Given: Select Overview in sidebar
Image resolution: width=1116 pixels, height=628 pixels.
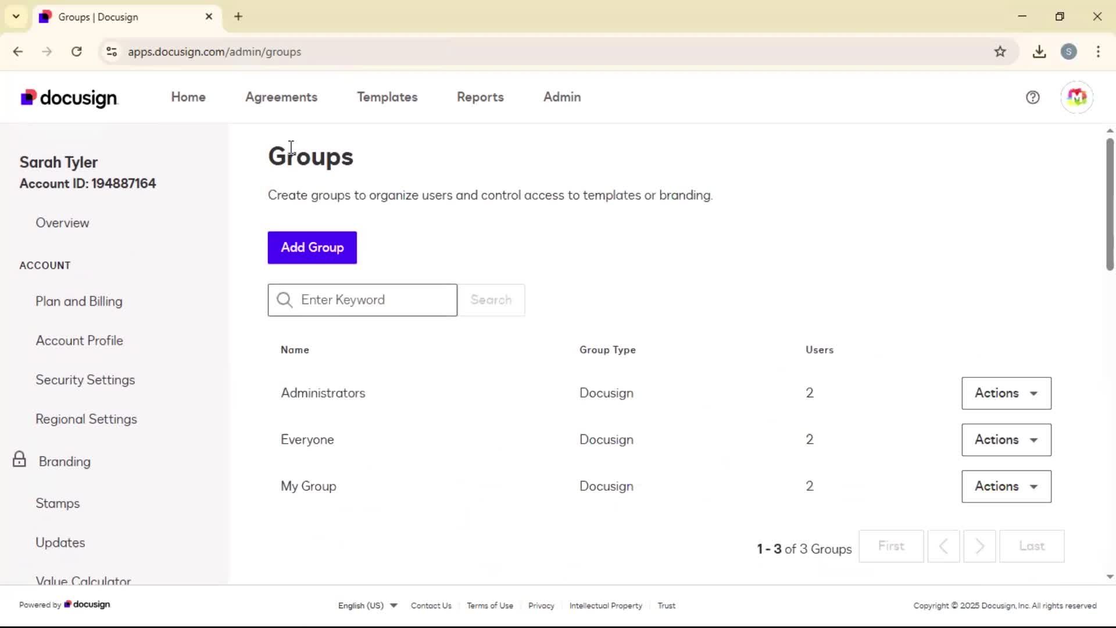Looking at the screenshot, I should 62,223.
